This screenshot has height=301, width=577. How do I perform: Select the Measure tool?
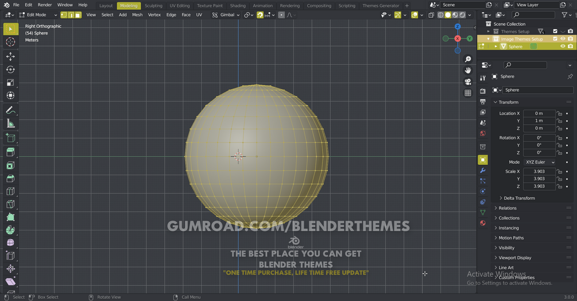[11, 124]
